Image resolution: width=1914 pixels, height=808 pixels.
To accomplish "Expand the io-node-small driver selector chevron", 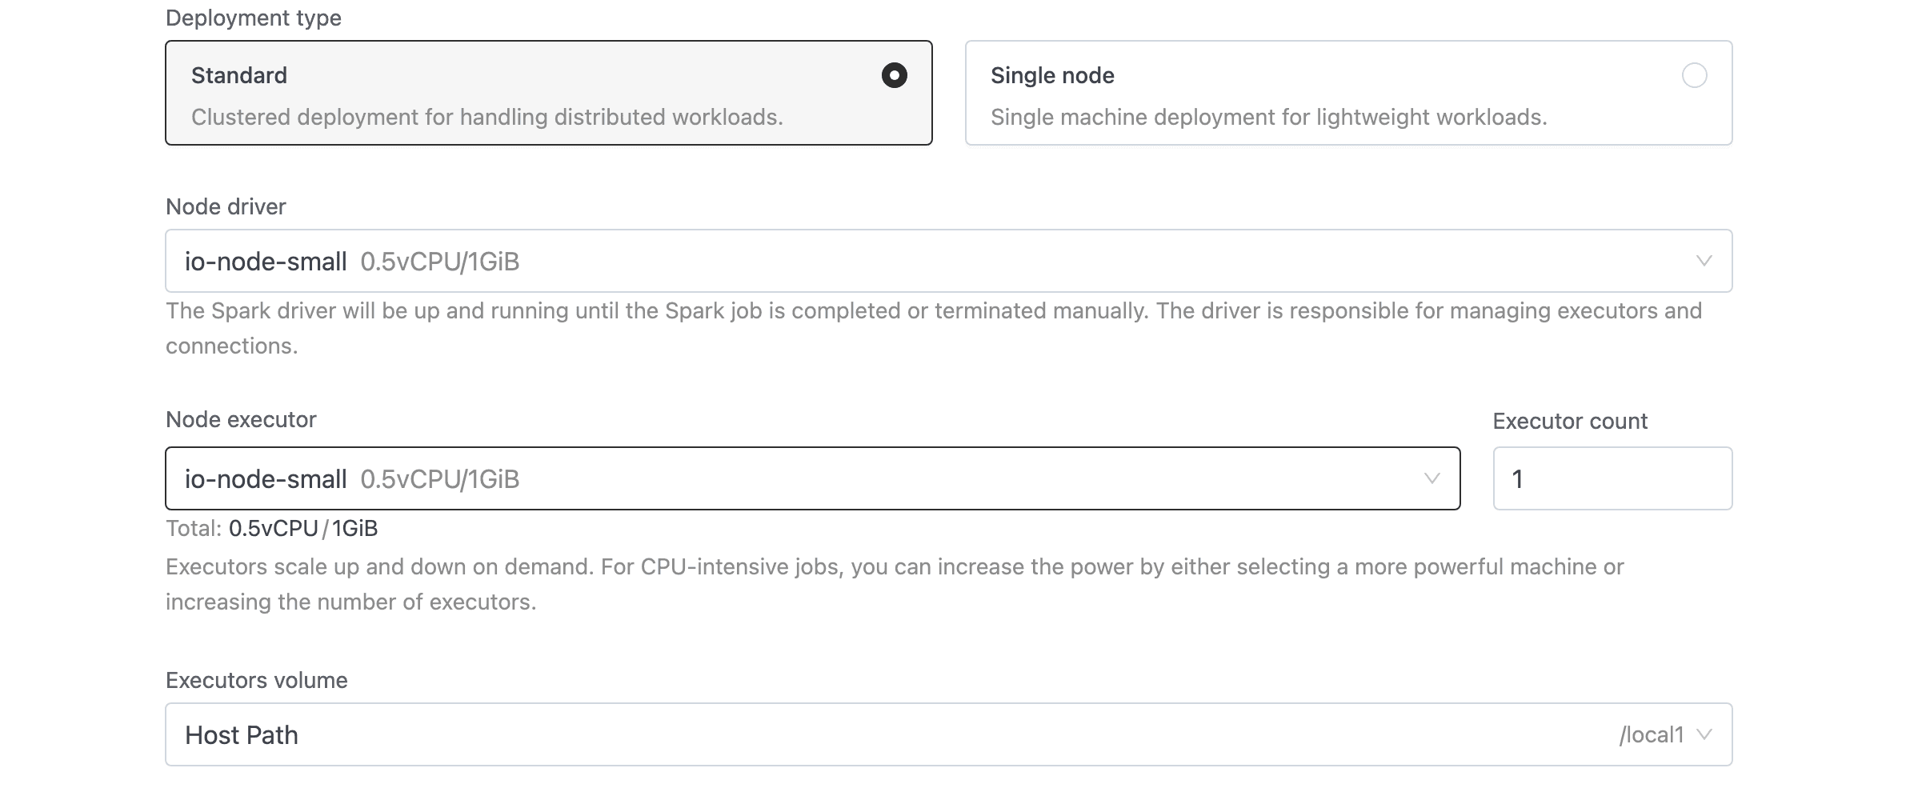I will coord(1704,260).
